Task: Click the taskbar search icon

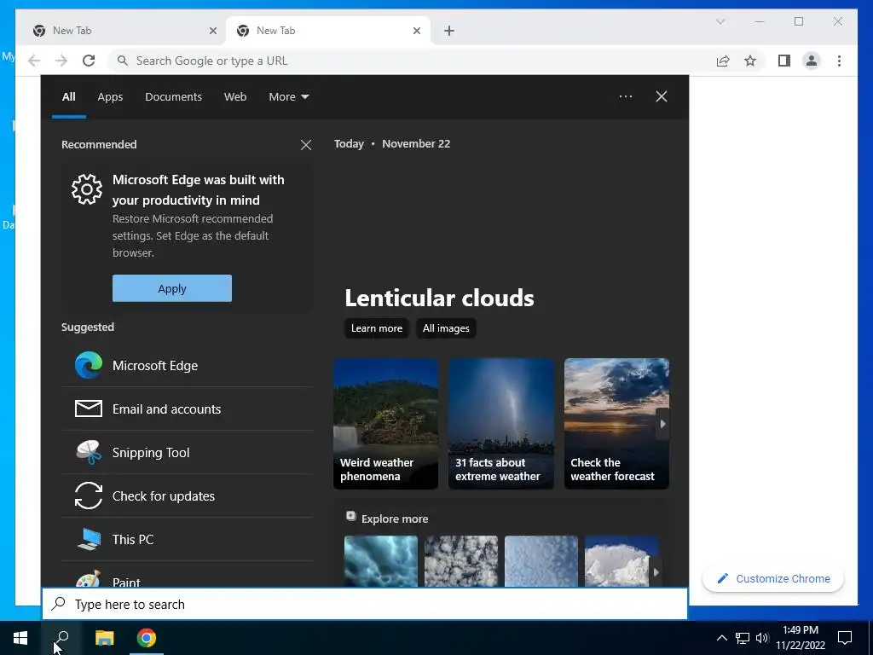Action: [61, 638]
